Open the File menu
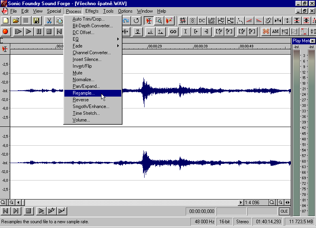 pyautogui.click(x=13, y=11)
